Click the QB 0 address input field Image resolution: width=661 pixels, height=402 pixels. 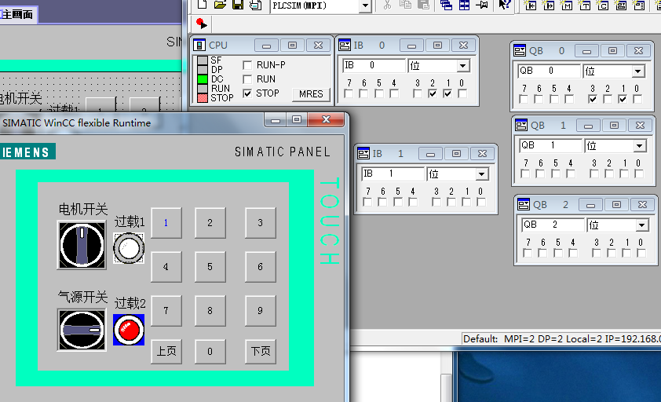550,71
